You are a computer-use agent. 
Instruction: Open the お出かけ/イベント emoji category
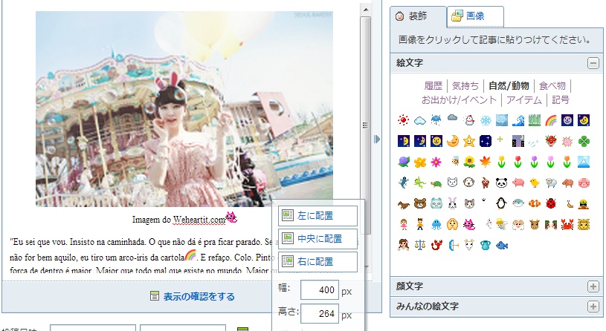pyautogui.click(x=459, y=100)
